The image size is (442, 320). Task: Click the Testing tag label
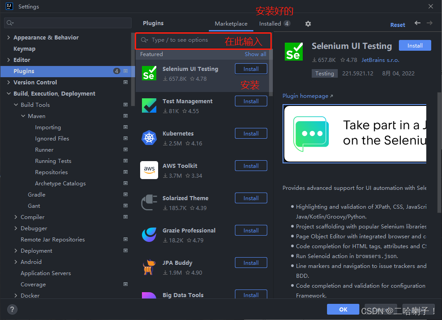(x=324, y=74)
